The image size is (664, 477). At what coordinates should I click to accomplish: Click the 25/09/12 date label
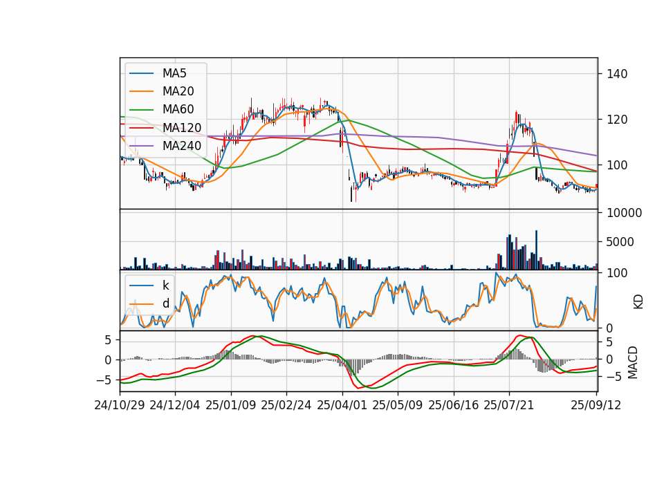point(596,405)
